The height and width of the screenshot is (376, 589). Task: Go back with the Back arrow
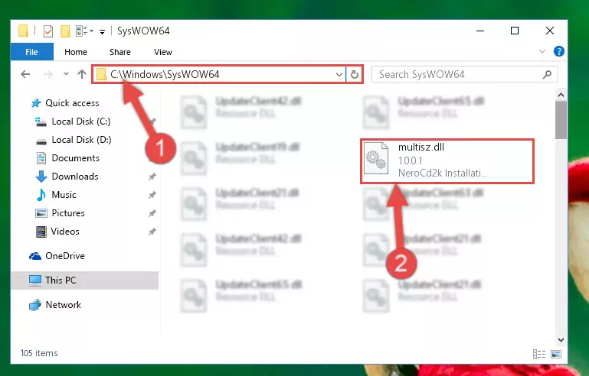click(x=25, y=74)
